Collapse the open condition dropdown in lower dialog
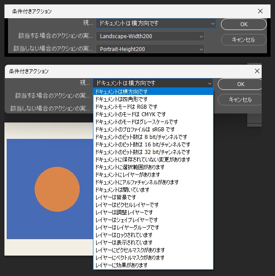This screenshot has height=276, width=275. point(153,83)
